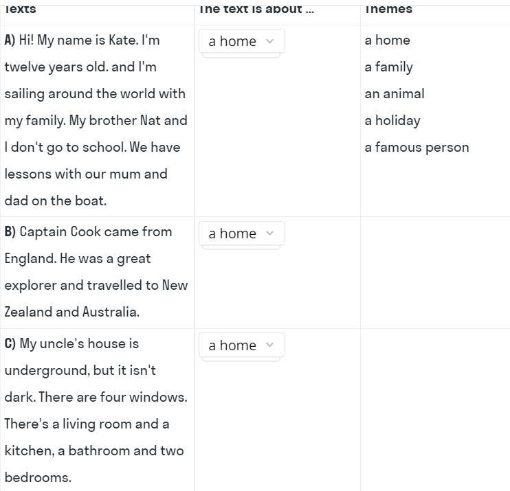Screen dimensions: 510x491
Task: Click the "The text is about ..." header
Action: (256, 9)
